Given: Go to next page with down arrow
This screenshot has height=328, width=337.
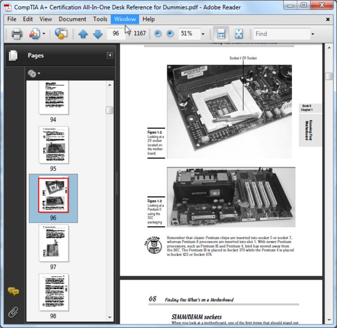Looking at the screenshot, I should [98, 34].
